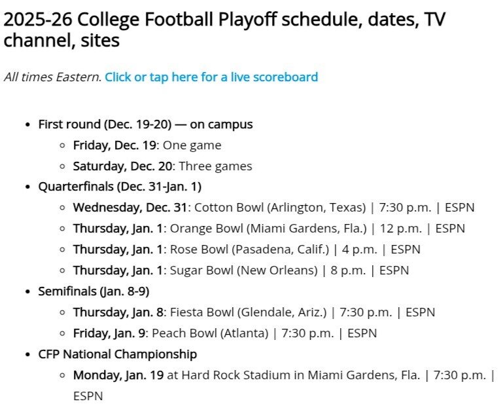501x410 pixels.
Task: Select the First round on campus bullet
Action: tap(145, 124)
